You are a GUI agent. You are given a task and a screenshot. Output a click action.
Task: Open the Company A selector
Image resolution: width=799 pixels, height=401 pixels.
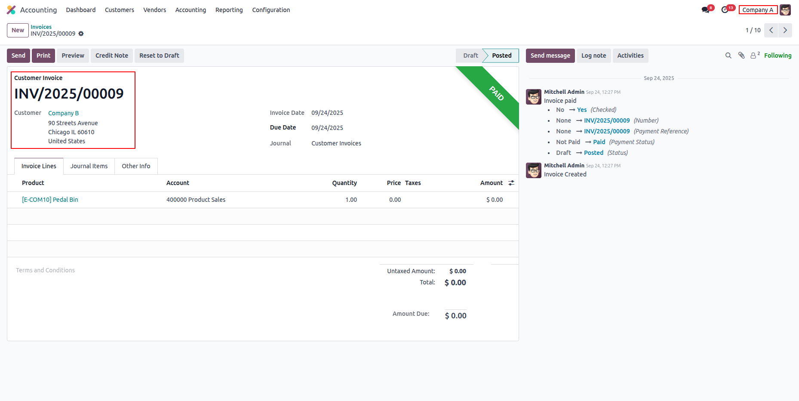(x=758, y=9)
